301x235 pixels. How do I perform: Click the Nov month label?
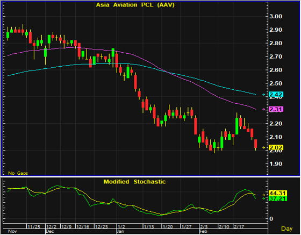[12, 231]
